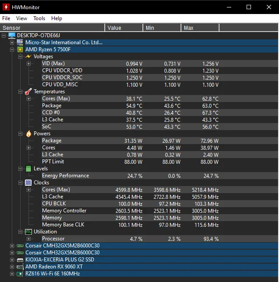Expand the KIOXIA-EXCERIA PLUS G2 SSD node

point(12,260)
